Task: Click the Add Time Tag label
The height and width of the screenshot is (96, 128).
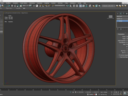Action: [103, 94]
